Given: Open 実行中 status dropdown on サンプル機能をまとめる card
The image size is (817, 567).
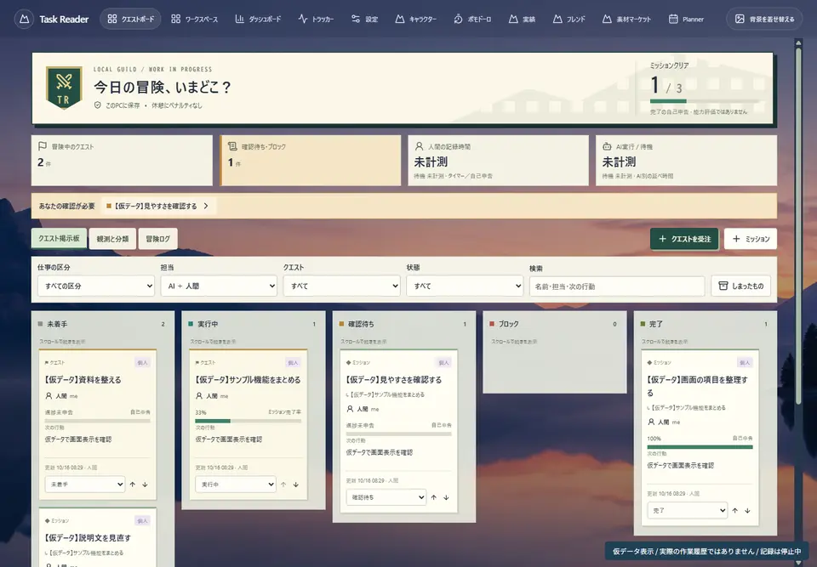Looking at the screenshot, I should 236,485.
